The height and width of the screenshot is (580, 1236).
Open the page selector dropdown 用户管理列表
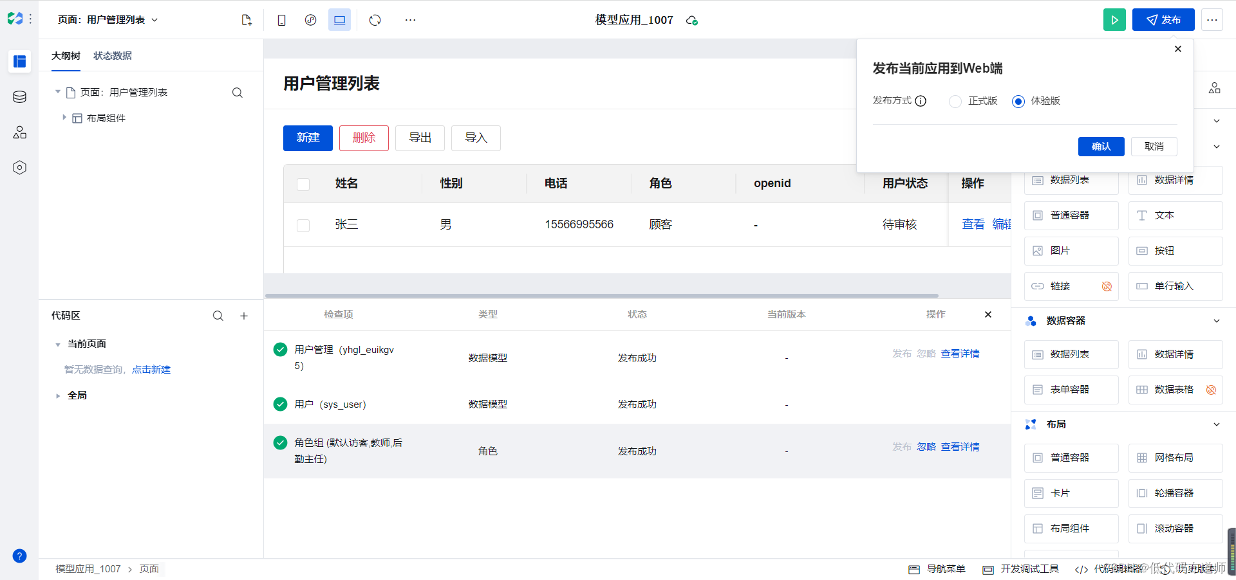coord(108,20)
